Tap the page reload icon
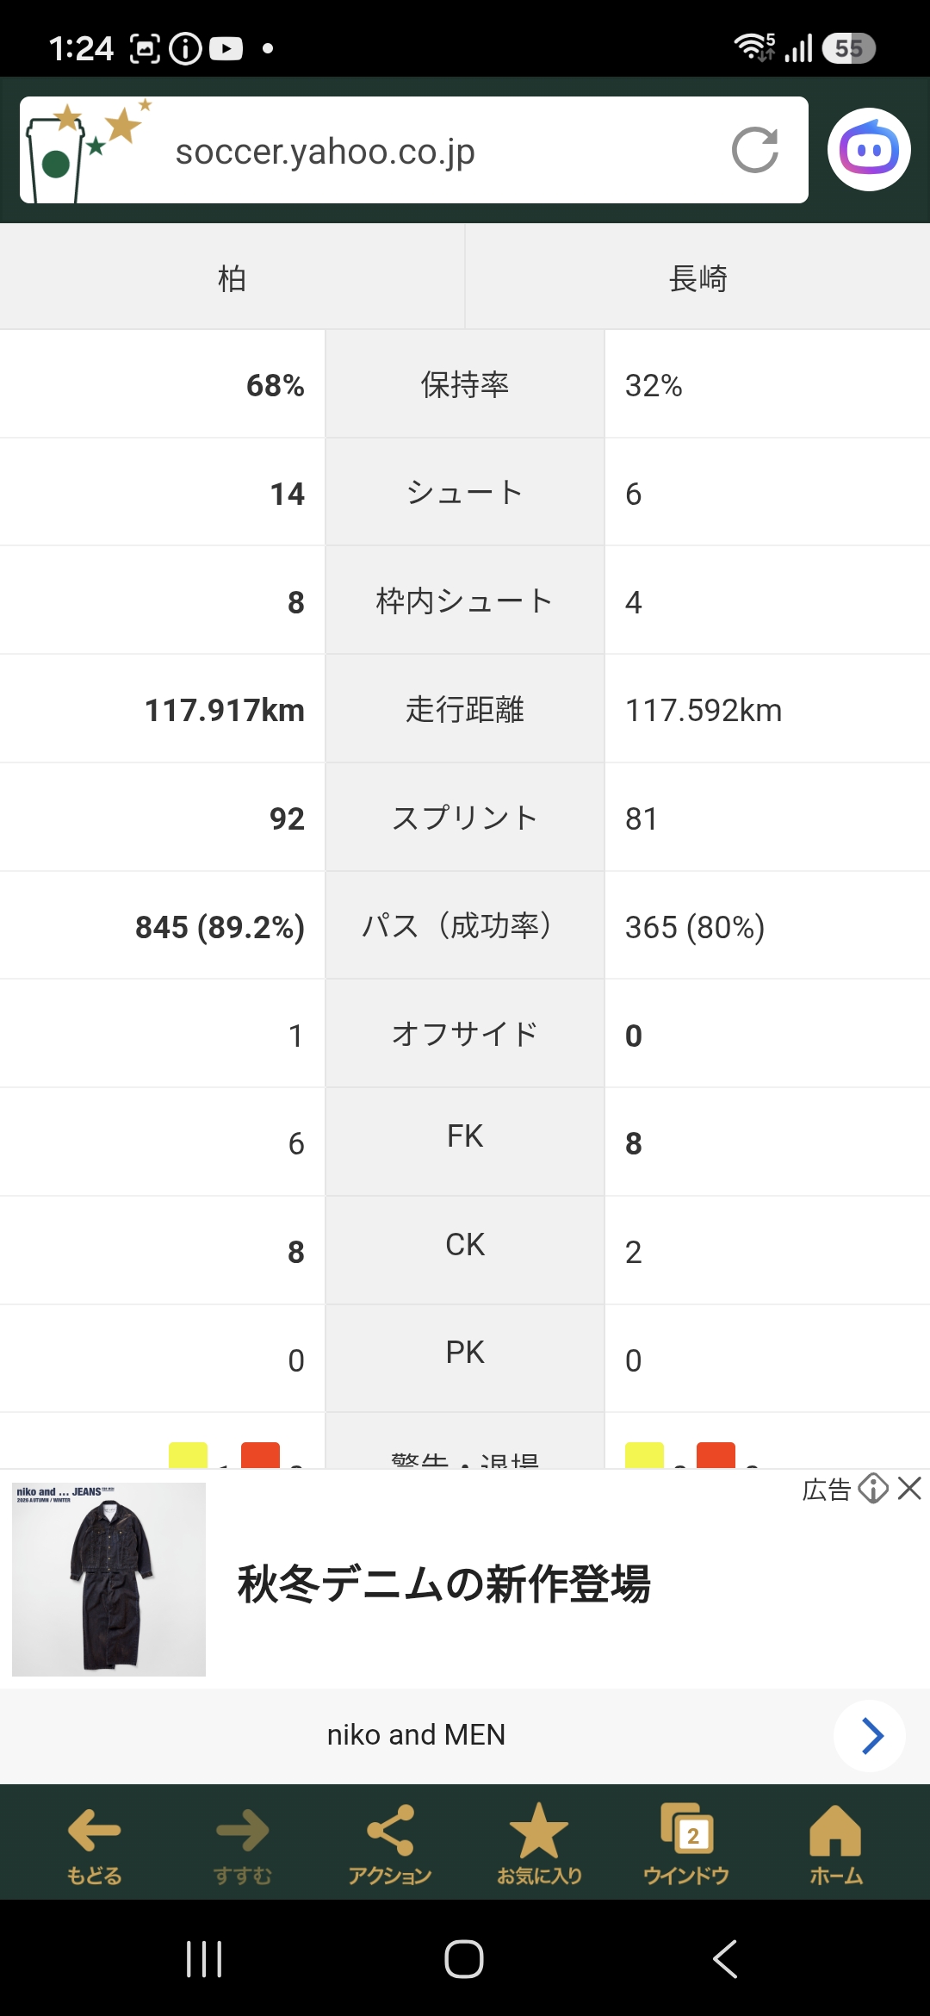930x2016 pixels. coord(755,150)
